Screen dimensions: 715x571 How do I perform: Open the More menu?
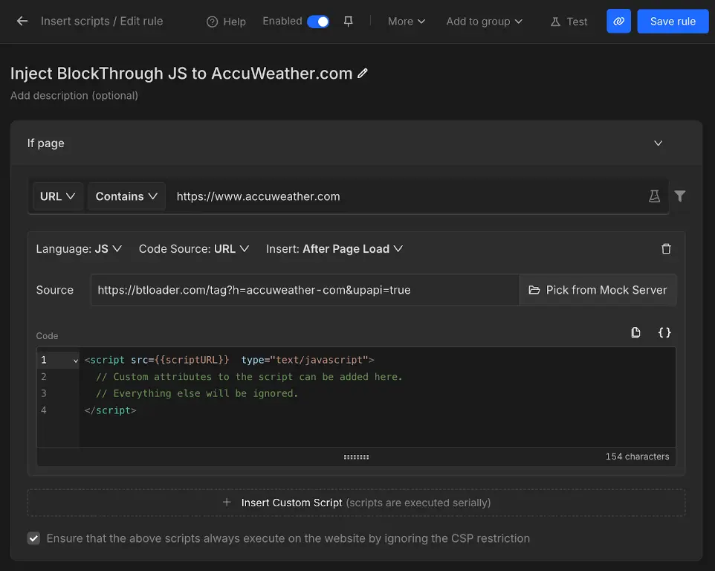(407, 22)
